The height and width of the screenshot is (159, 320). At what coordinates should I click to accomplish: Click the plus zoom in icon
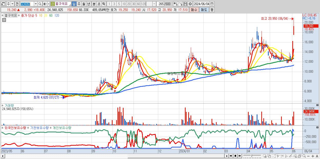click(x=313, y=156)
